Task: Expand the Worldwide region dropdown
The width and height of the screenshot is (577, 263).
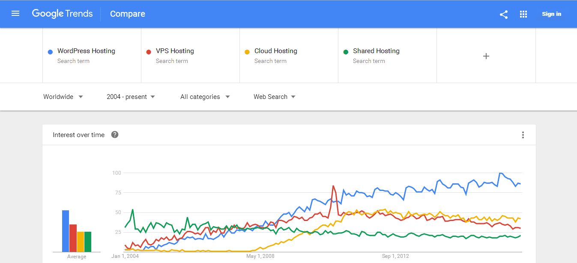Action: pyautogui.click(x=63, y=97)
